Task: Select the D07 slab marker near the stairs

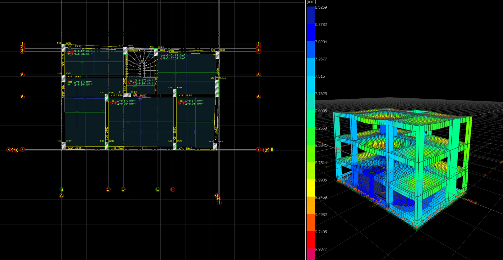Action: 131,82
